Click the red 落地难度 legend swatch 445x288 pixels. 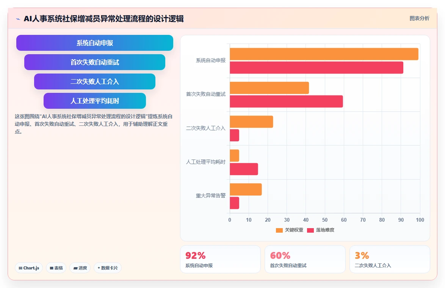tap(310, 230)
